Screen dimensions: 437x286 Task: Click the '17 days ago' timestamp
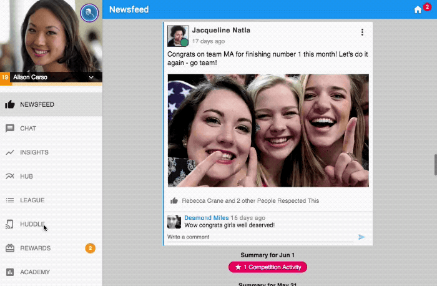(209, 41)
